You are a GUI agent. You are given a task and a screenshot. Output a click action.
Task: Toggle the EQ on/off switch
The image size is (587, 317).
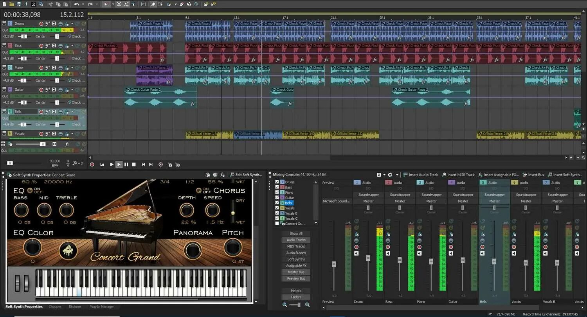click(x=30, y=190)
